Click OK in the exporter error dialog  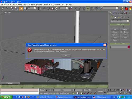point(66,56)
